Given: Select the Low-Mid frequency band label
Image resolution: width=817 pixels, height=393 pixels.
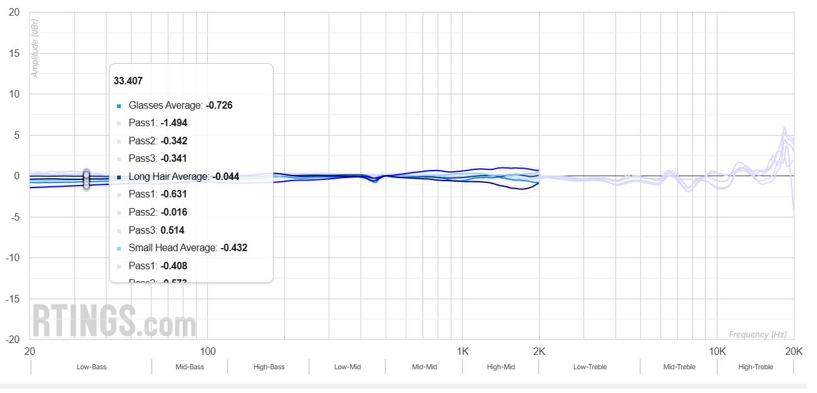Looking at the screenshot, I should pyautogui.click(x=347, y=367).
